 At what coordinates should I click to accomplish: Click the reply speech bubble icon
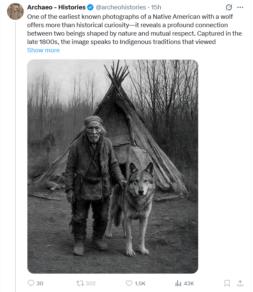point(31,283)
